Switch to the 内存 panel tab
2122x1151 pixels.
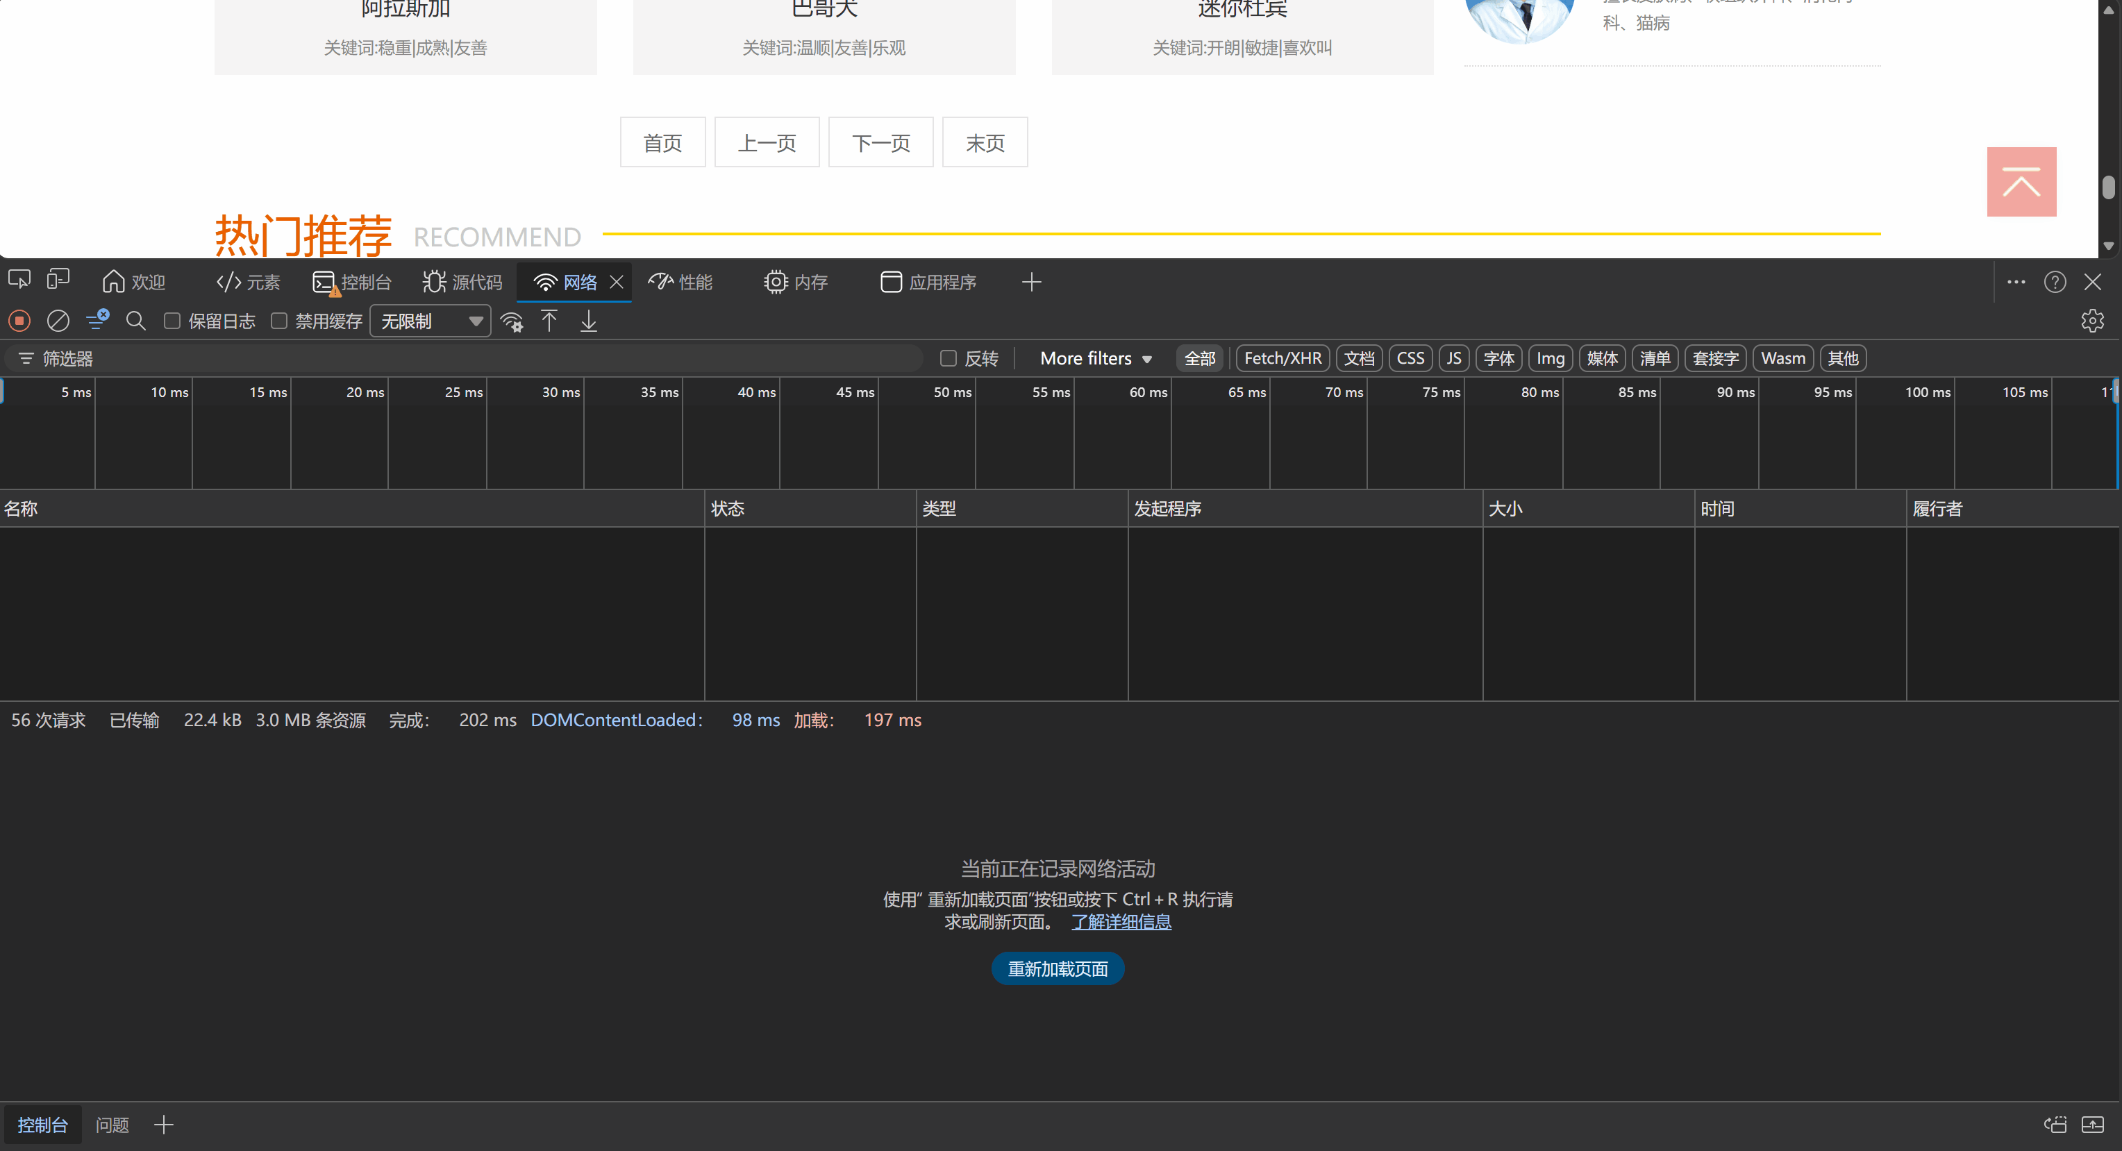(796, 282)
